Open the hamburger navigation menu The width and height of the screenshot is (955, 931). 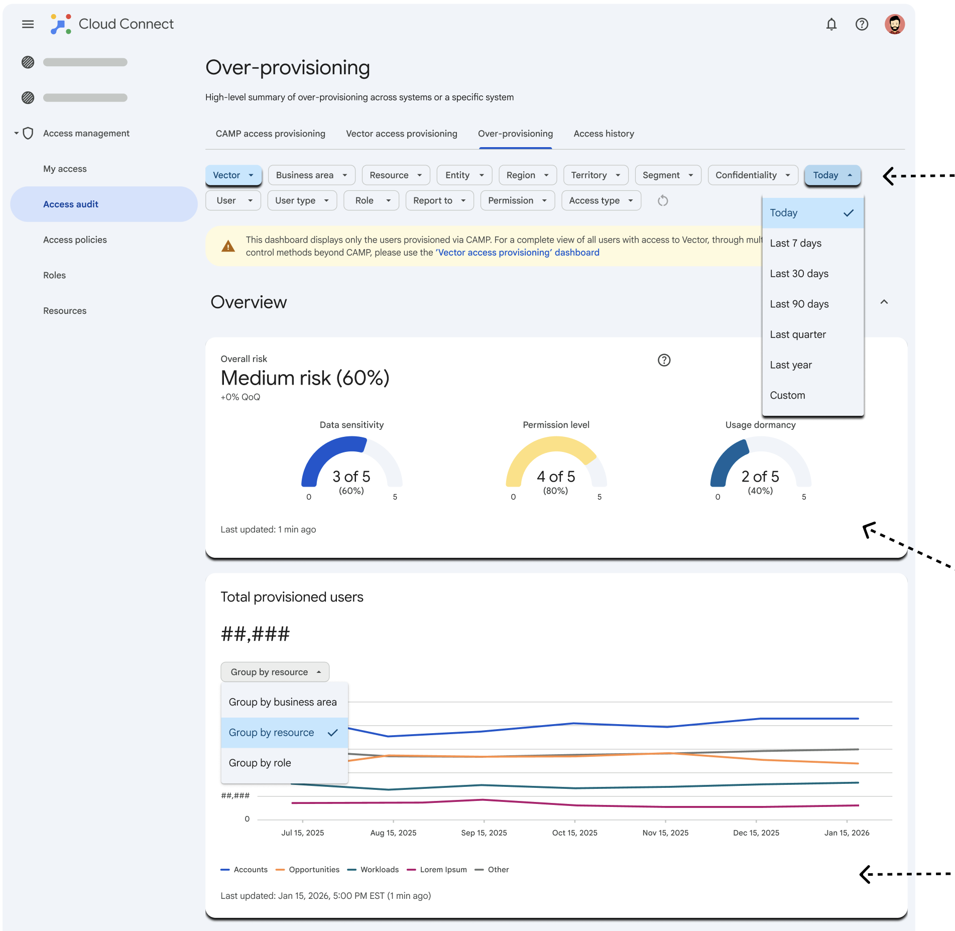coord(28,24)
